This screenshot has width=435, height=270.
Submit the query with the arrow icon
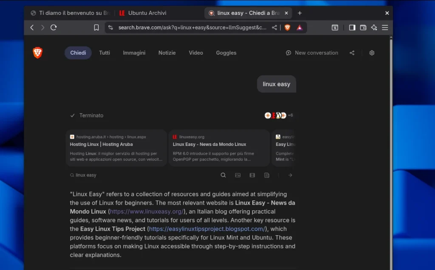[x=290, y=175]
